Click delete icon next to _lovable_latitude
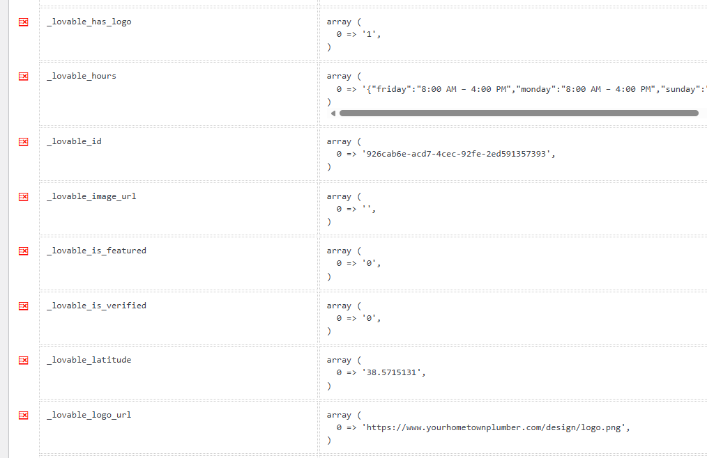The width and height of the screenshot is (707, 458). 24,361
